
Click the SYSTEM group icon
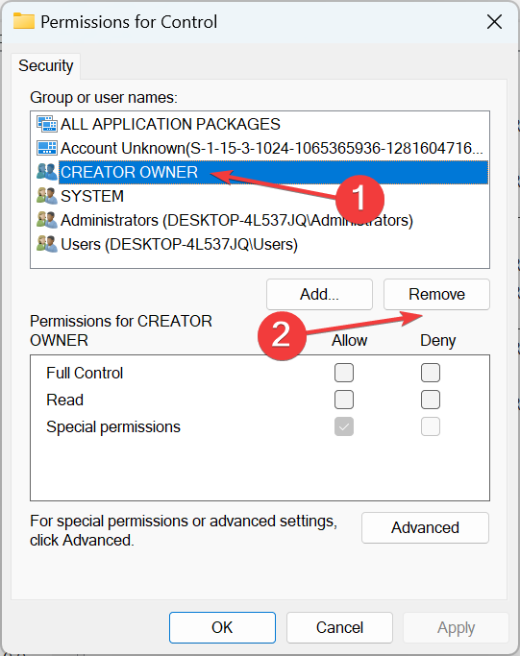46,196
